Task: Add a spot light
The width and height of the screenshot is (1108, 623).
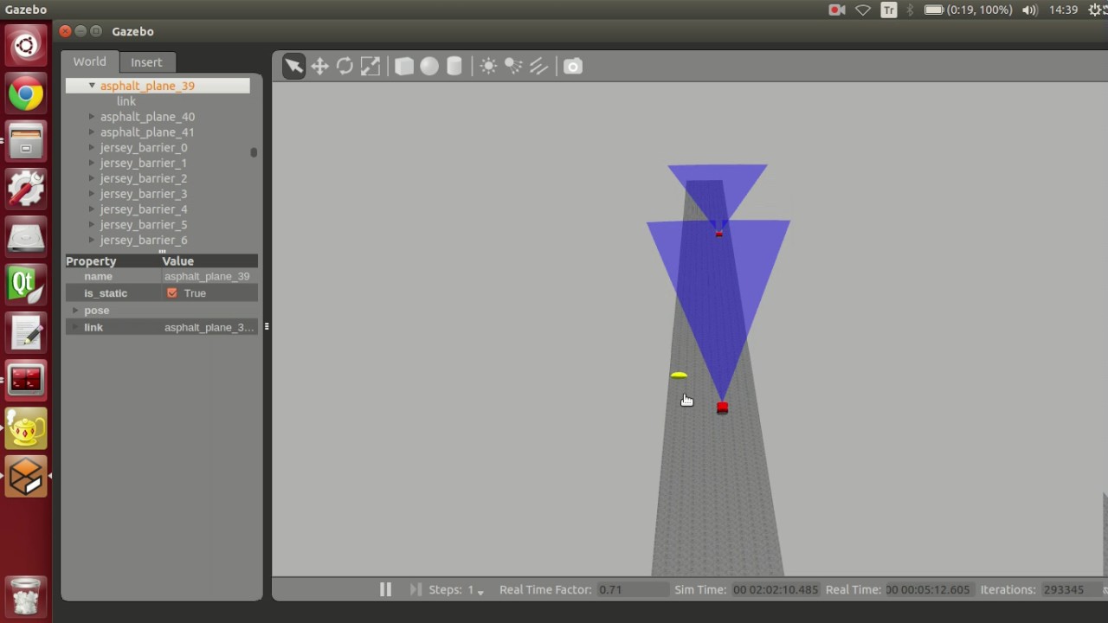Action: pos(513,67)
